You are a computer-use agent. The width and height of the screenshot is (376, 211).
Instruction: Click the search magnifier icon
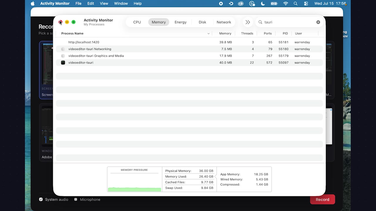[x=260, y=22]
